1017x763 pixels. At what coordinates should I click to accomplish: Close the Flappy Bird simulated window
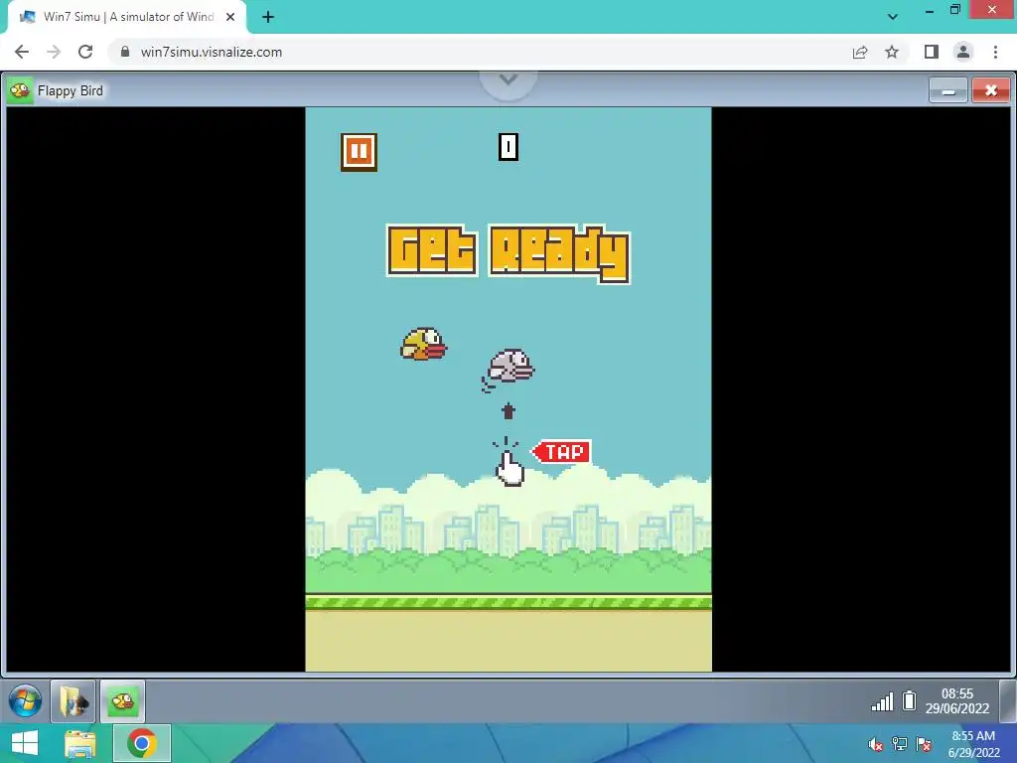pos(990,90)
